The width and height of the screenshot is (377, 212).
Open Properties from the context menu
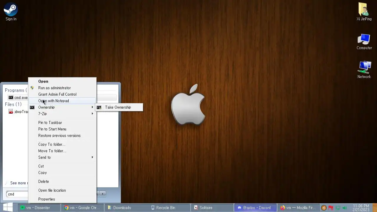click(62, 199)
